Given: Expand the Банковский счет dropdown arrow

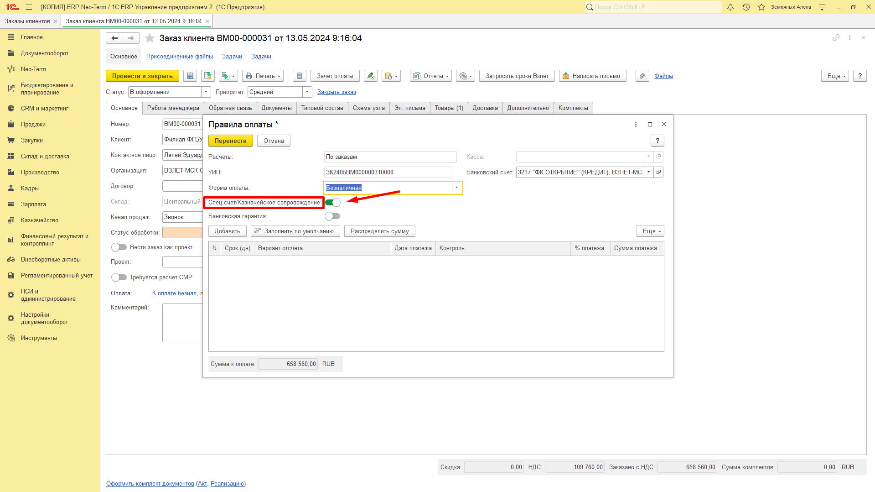Looking at the screenshot, I should (x=648, y=172).
